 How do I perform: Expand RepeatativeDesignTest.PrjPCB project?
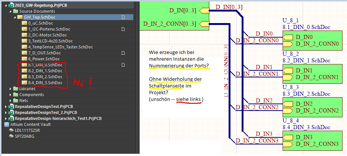click(x=6, y=106)
